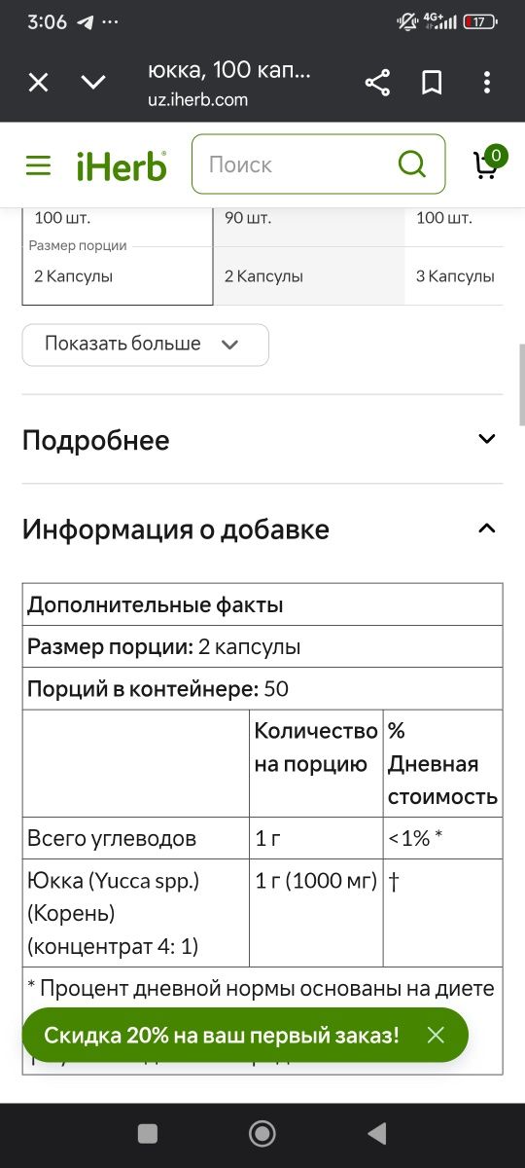525x1168 pixels.
Task: Open the custom tab dropdown chevron
Action: [x=93, y=83]
